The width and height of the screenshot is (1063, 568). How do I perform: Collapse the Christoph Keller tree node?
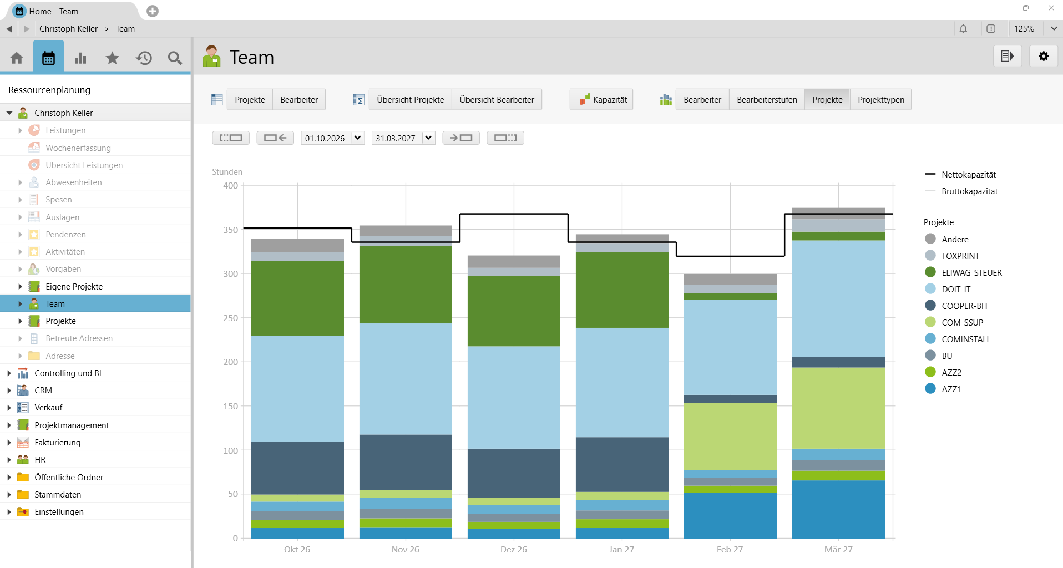click(x=9, y=113)
